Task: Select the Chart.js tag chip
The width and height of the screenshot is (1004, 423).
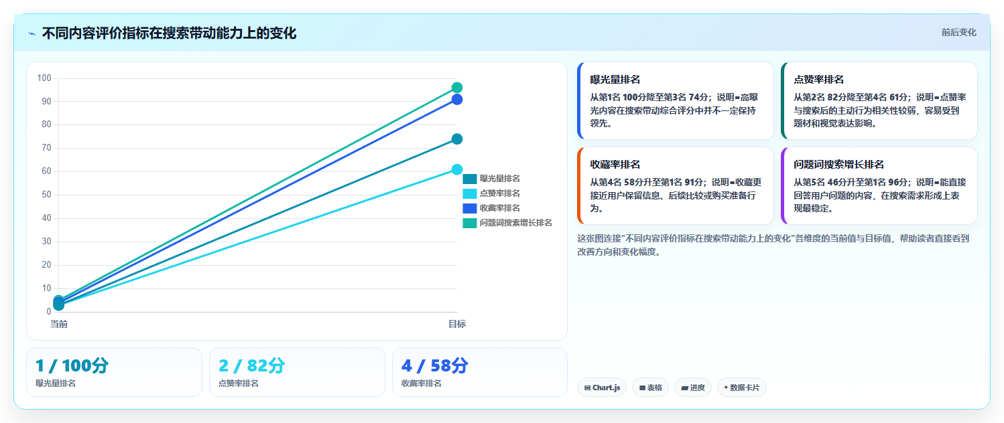Action: pos(602,388)
